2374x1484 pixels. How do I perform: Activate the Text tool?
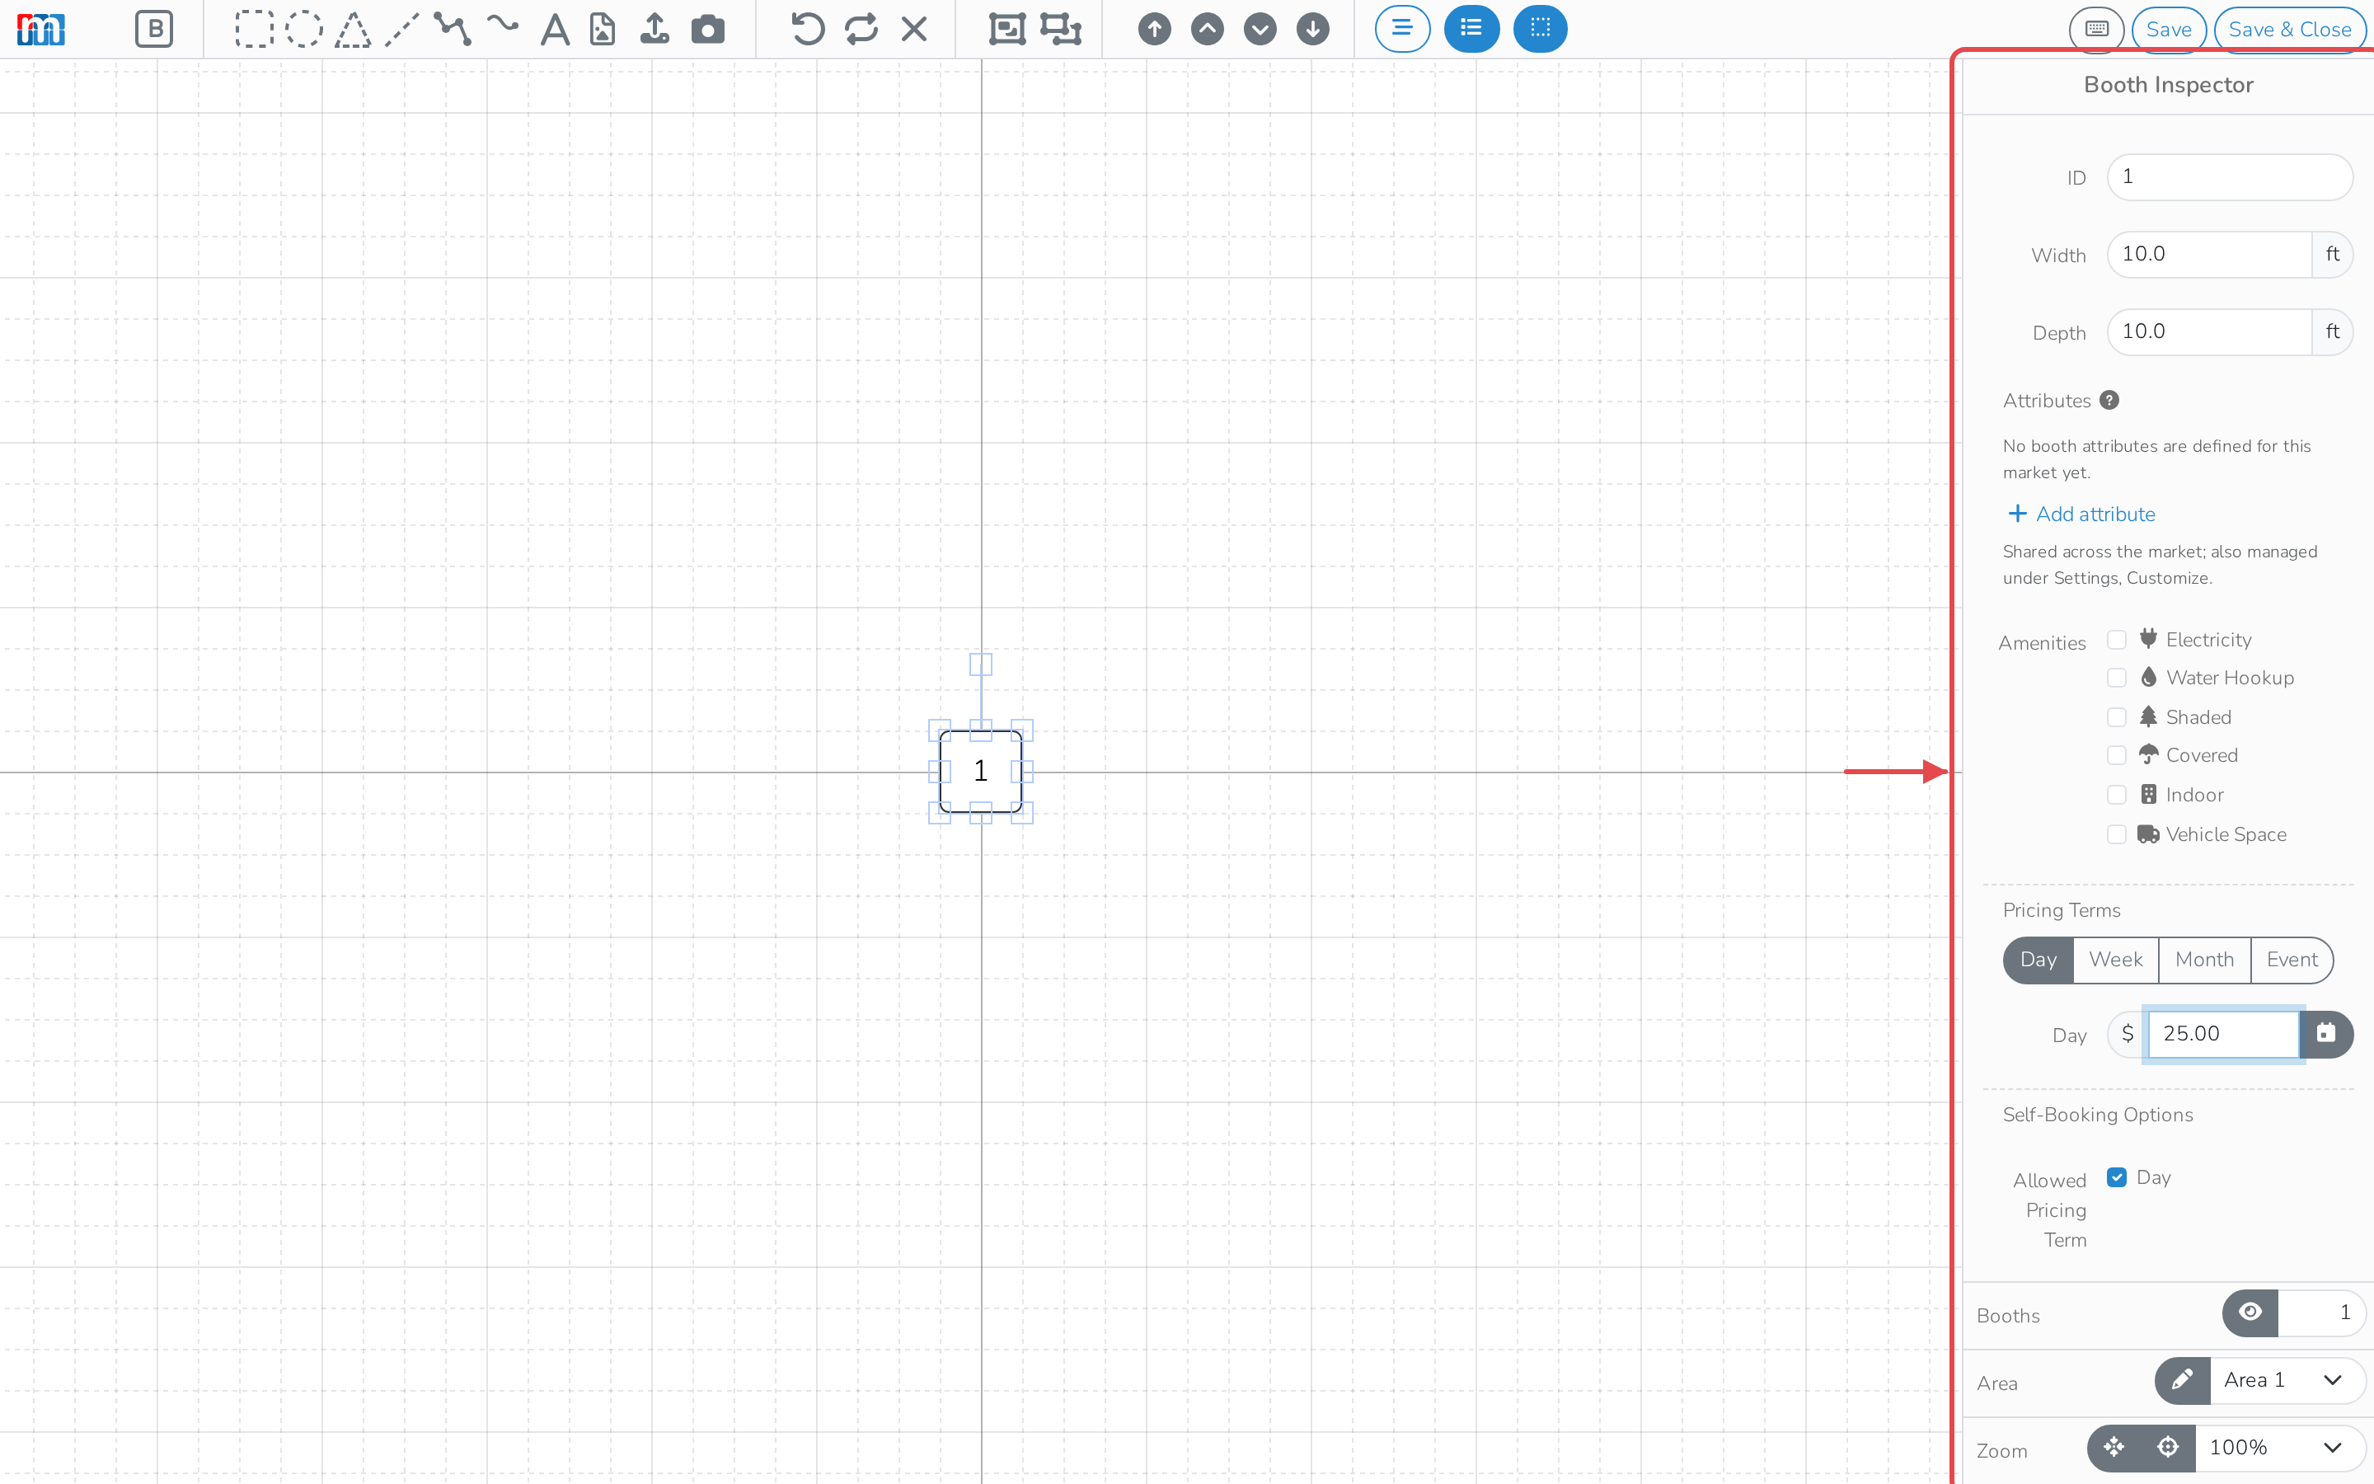click(556, 30)
